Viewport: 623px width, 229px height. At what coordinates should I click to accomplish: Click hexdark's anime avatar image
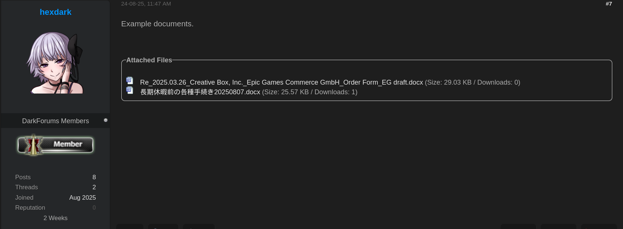click(x=55, y=62)
